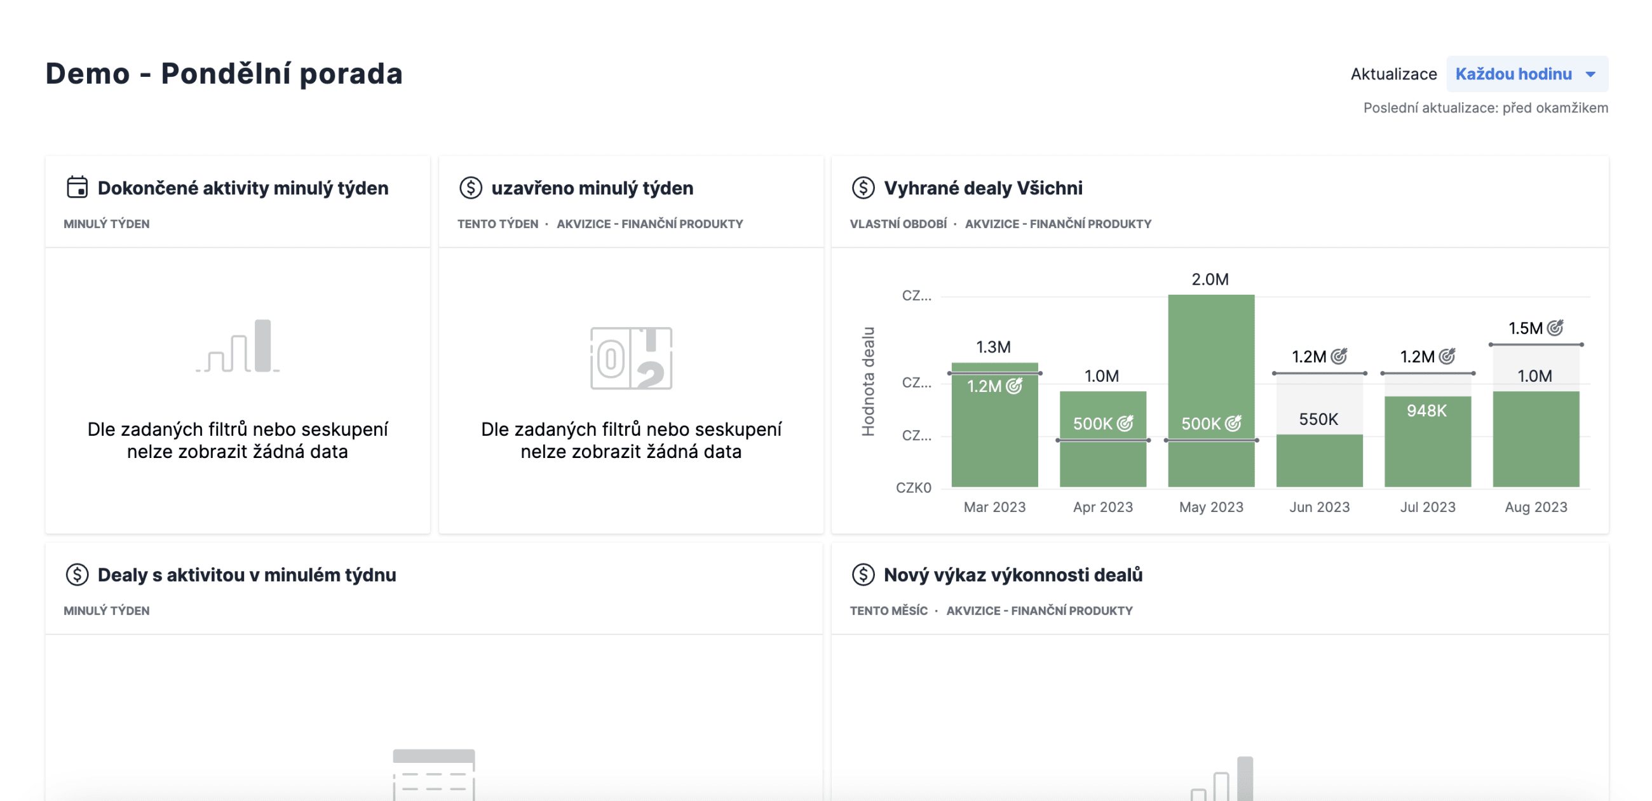Click dollar icon beside Dealy s aktivitou
Screen dimensions: 1652x801
77,574
